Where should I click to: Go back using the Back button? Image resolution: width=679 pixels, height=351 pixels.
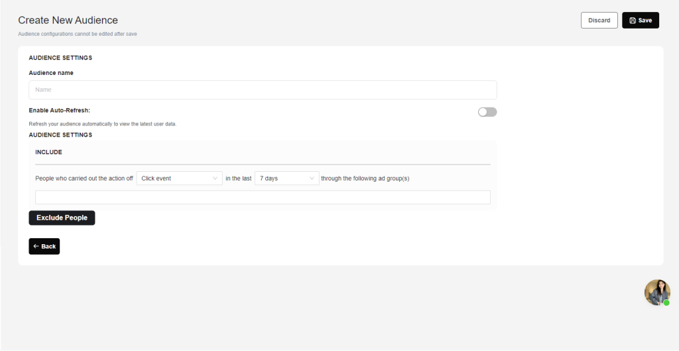tap(44, 247)
